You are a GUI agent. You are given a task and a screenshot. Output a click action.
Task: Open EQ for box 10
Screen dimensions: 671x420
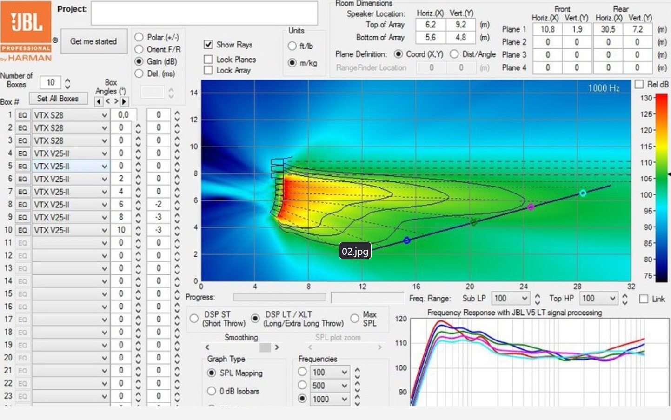(x=22, y=230)
